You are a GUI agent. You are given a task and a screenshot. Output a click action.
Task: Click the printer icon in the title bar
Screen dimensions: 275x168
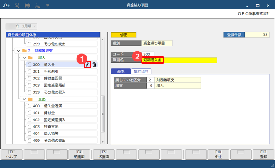click(27, 6)
